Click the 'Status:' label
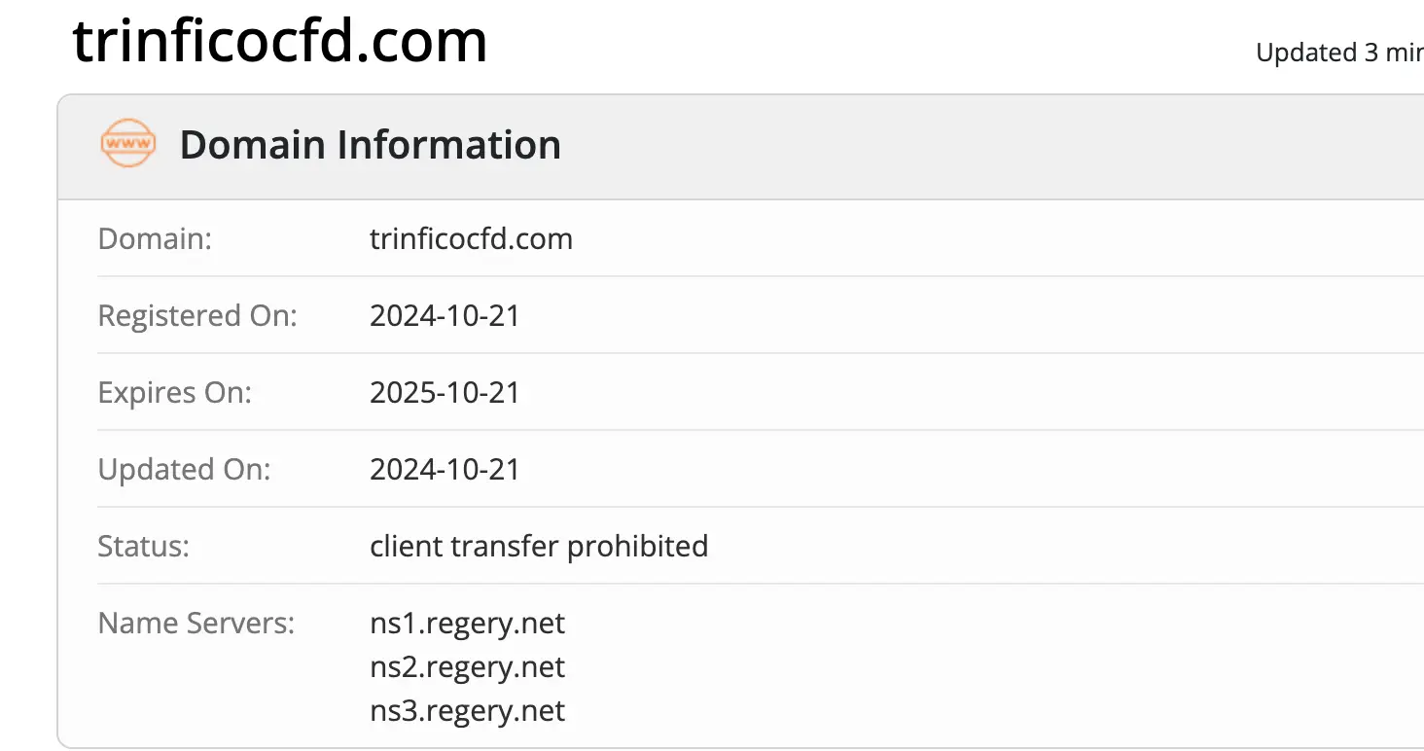 pos(143,546)
